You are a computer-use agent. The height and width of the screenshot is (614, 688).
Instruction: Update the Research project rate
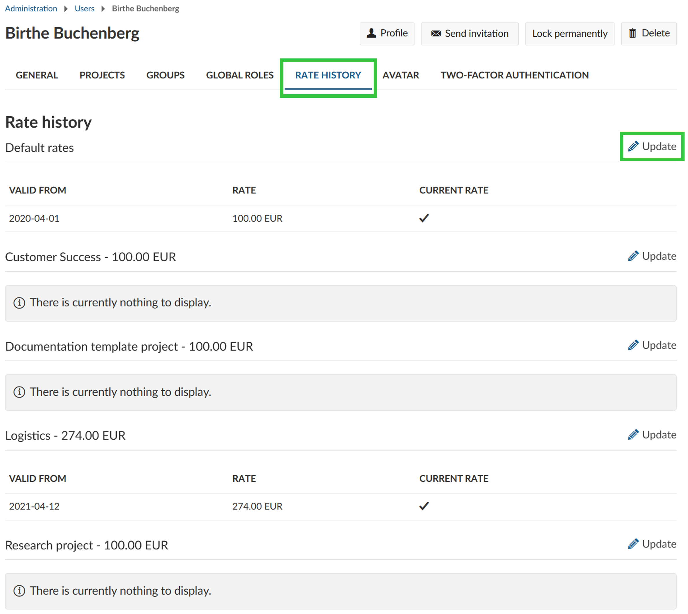coord(652,544)
